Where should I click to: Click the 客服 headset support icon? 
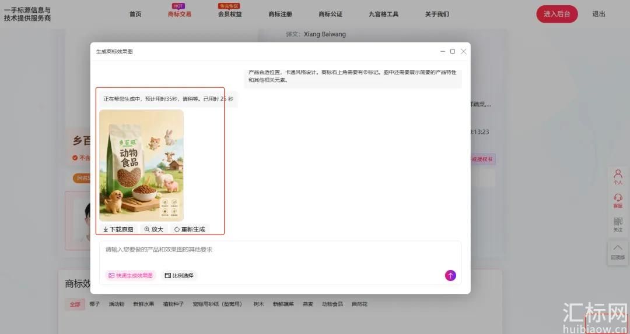[x=618, y=201]
